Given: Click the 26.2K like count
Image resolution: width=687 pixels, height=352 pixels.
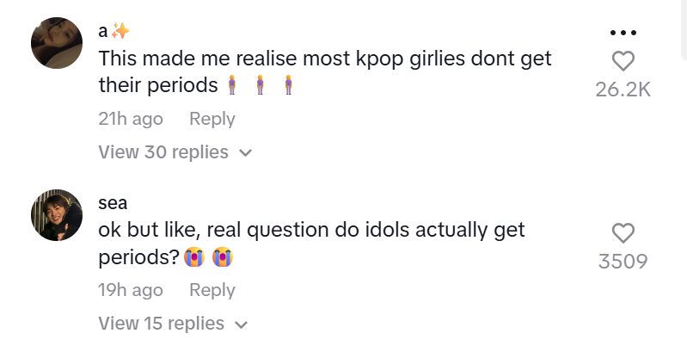Looking at the screenshot, I should pyautogui.click(x=623, y=90).
